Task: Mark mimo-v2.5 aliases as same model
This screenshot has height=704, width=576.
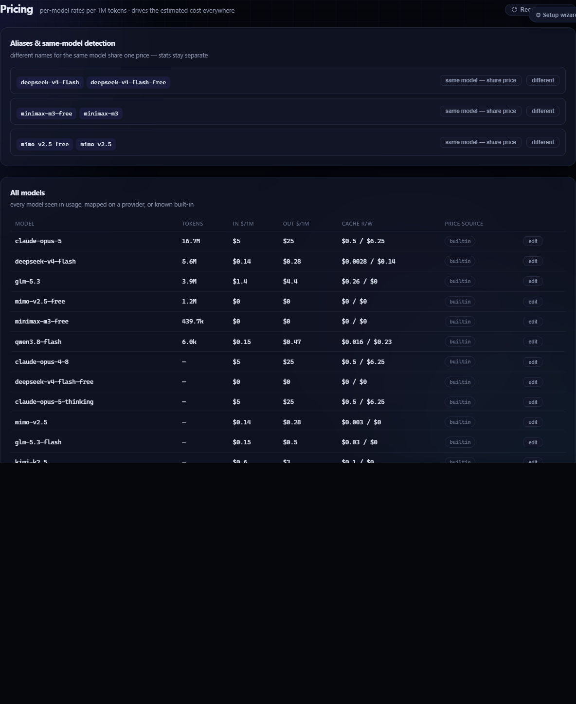Action: (x=481, y=142)
